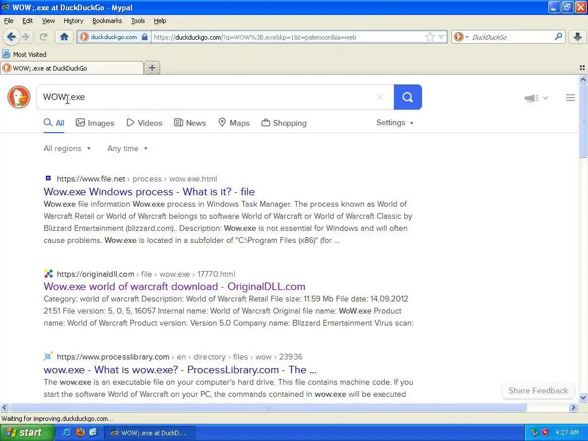Click the vertical scrollbar down arrow

point(583,397)
